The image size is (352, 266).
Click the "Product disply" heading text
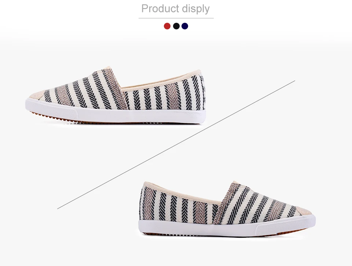(x=176, y=9)
